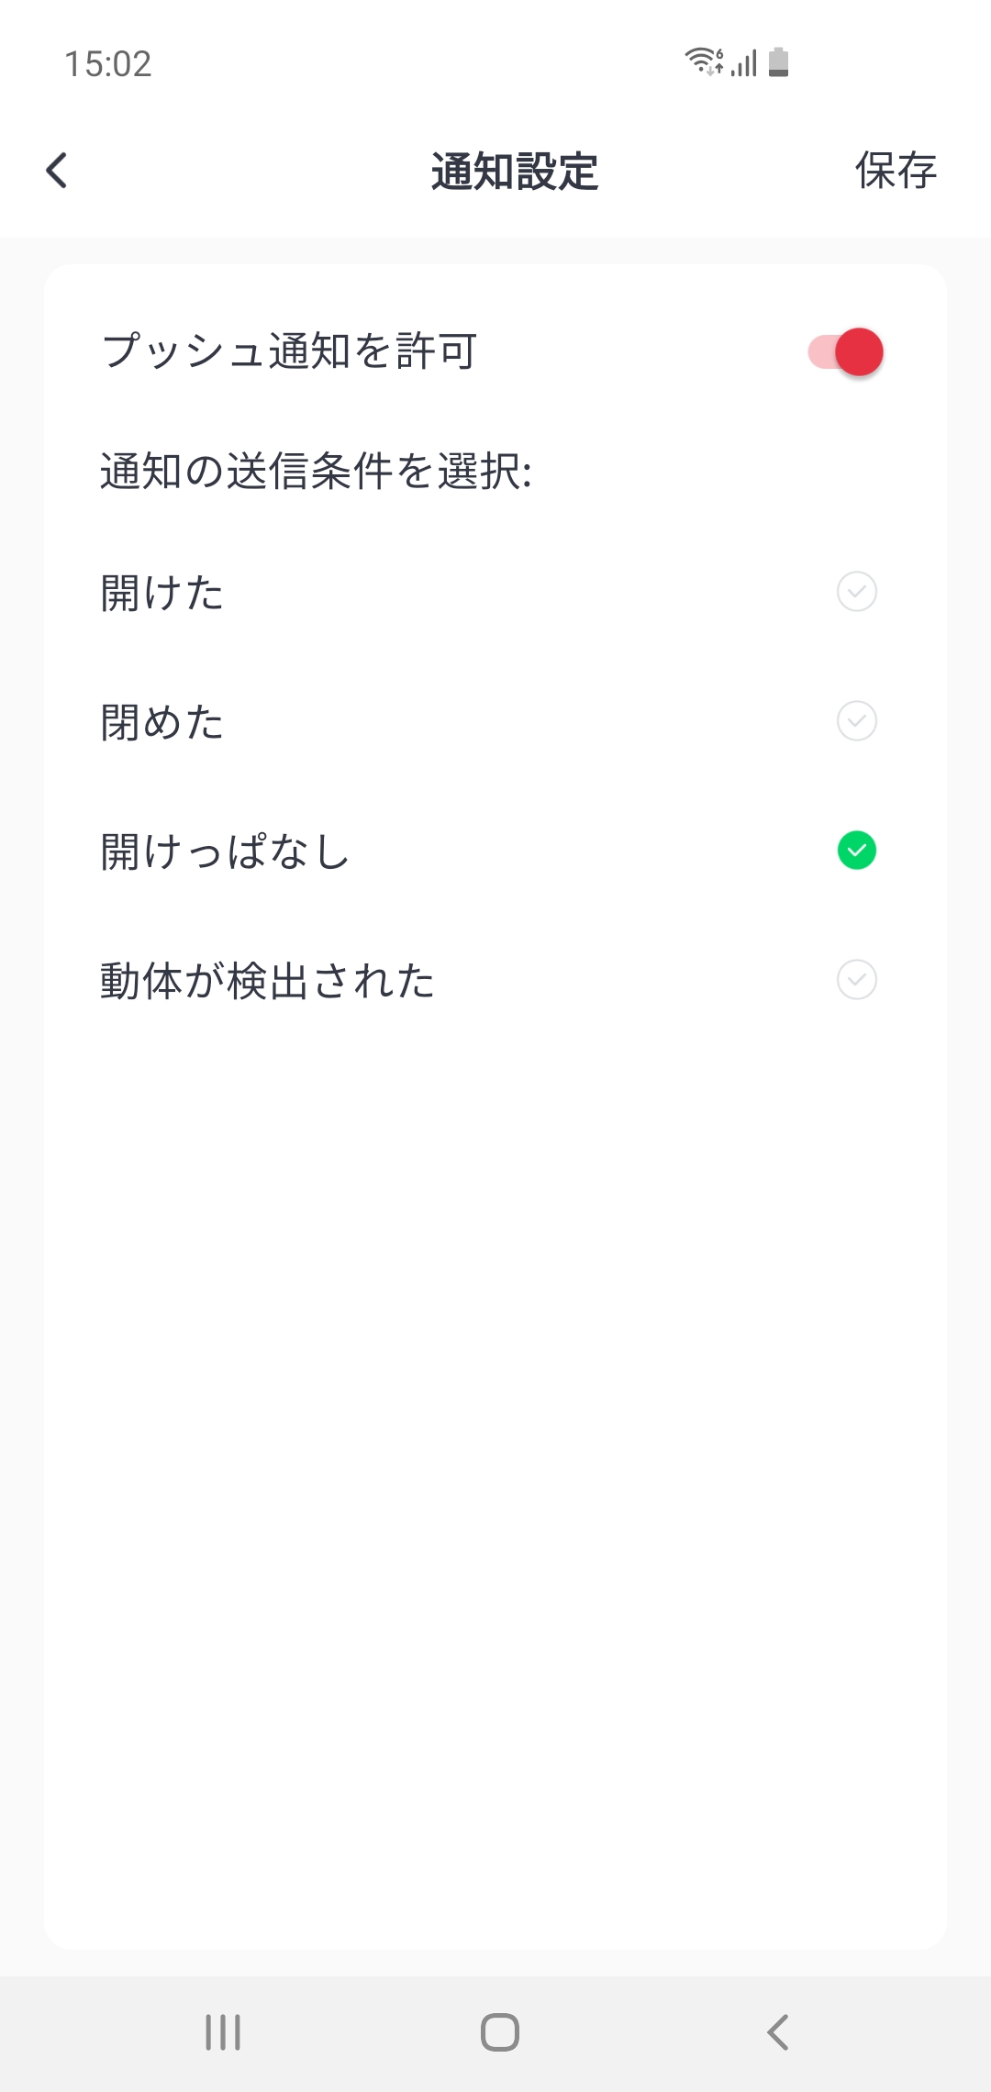Tap the プッシュ通知を許可 label text
Screen dimensions: 991x2092
[289, 351]
